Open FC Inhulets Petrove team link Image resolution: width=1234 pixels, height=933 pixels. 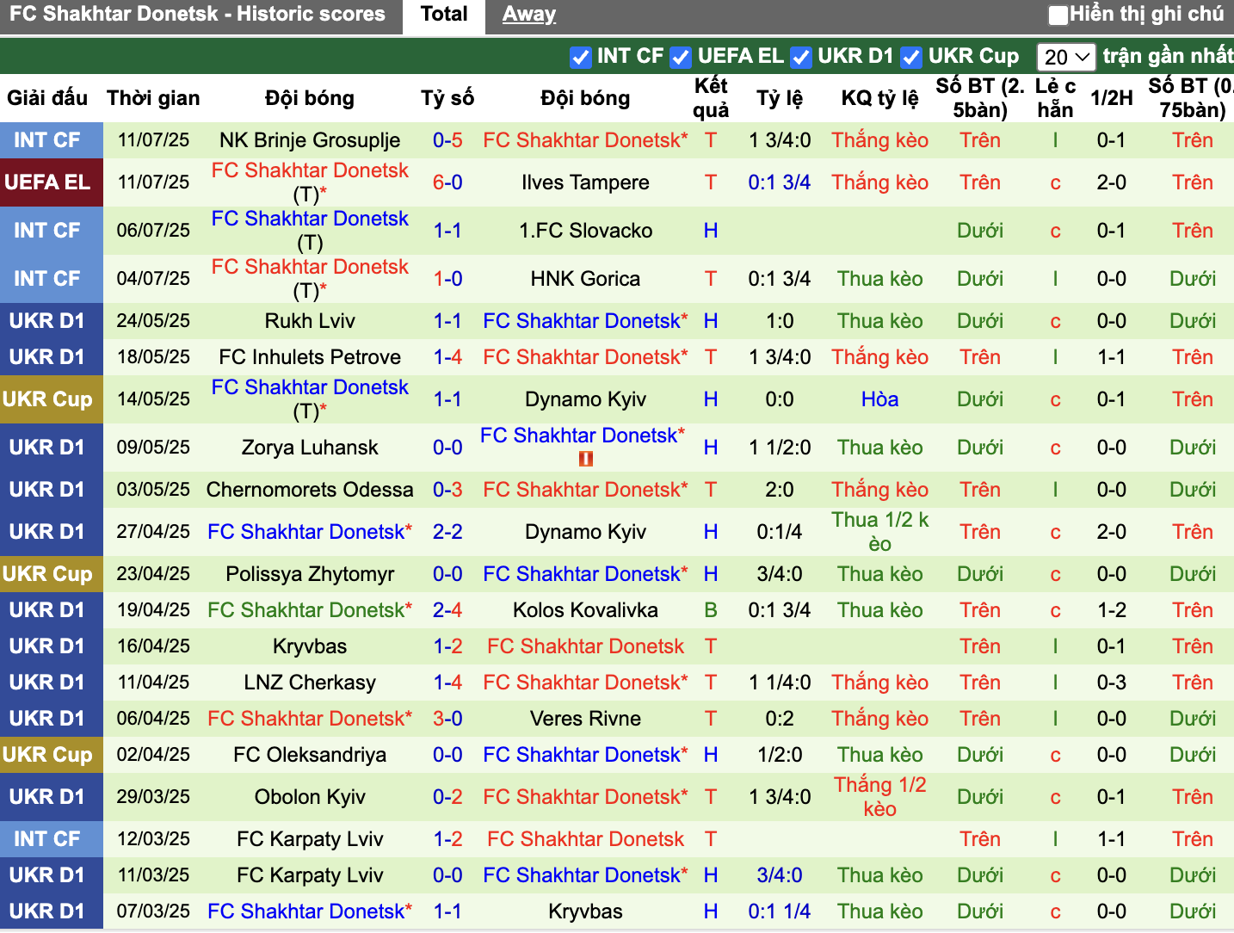pos(310,357)
